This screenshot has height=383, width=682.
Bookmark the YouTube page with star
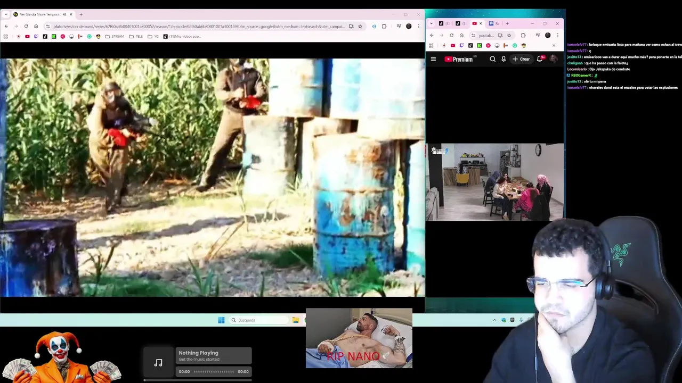tap(509, 35)
